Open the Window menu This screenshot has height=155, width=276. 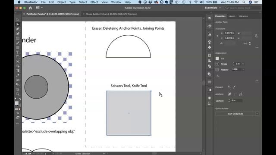pos(116,2)
